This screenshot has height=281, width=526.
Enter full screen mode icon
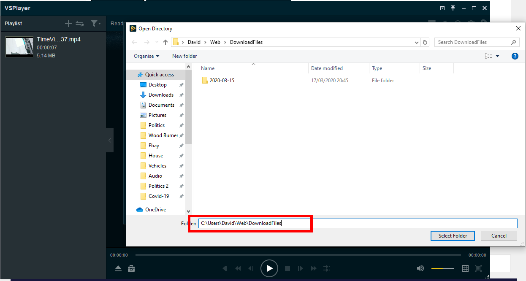(478, 268)
